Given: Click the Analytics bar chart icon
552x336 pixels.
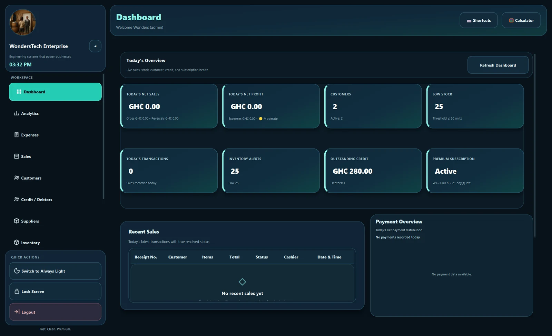Looking at the screenshot, I should (x=16, y=113).
